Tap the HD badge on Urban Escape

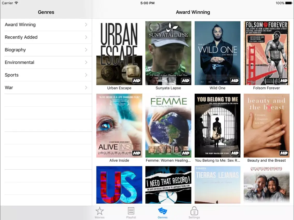136,81
